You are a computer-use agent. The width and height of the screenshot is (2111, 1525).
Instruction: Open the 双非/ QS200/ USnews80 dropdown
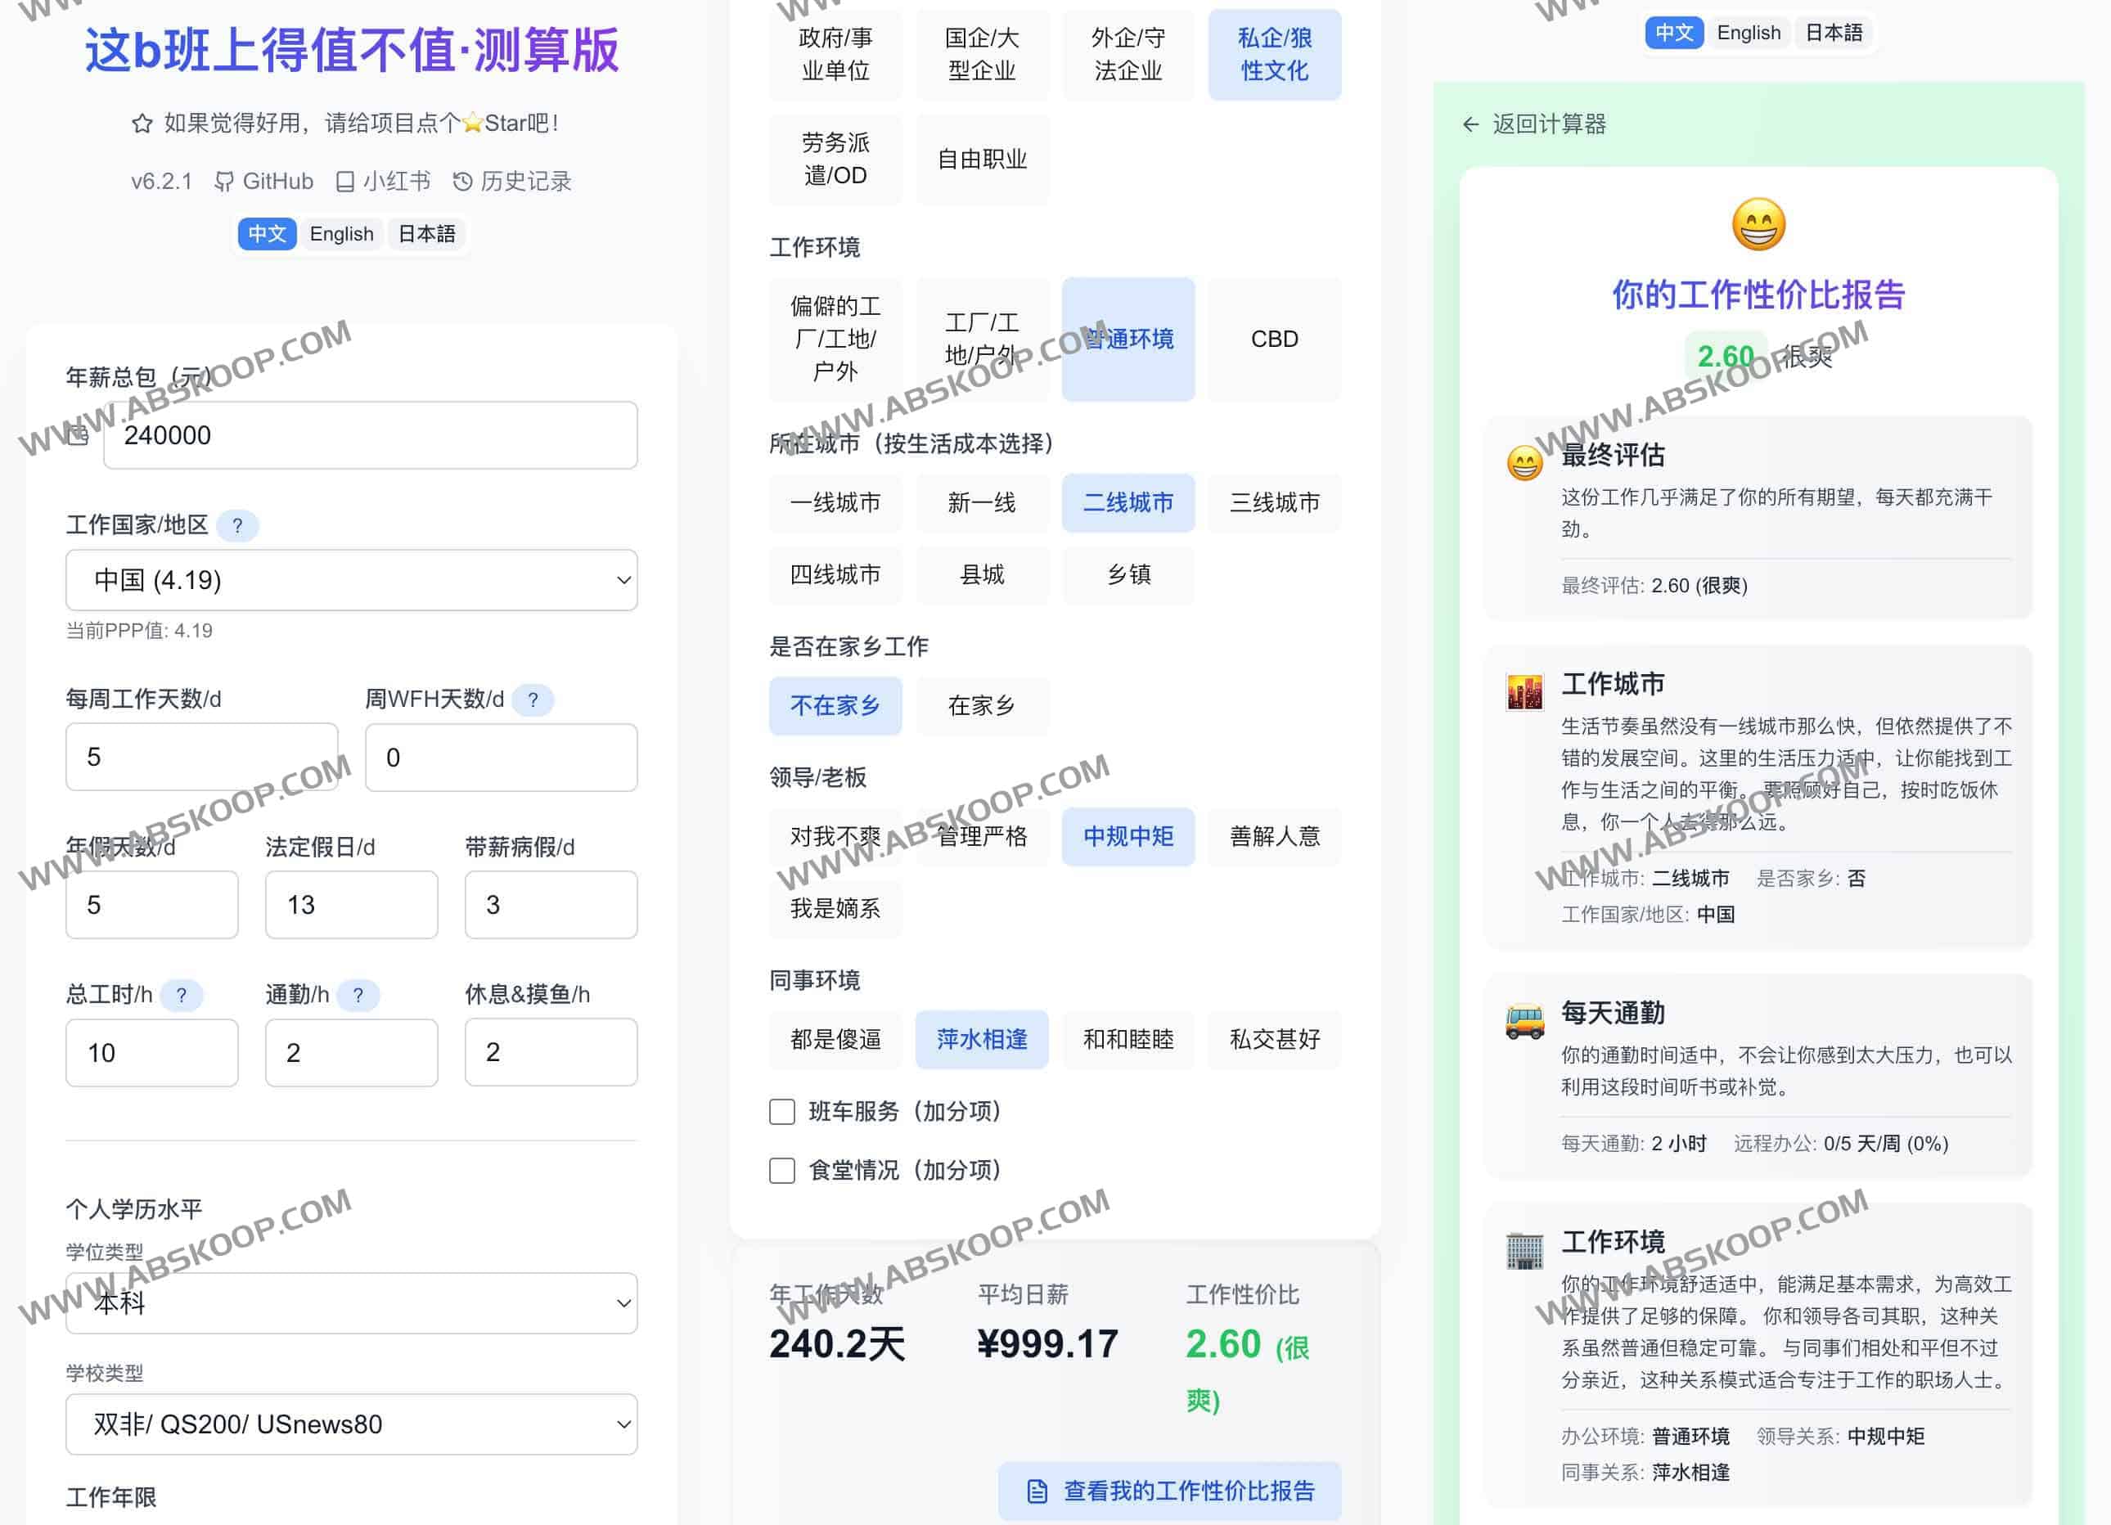tap(351, 1424)
